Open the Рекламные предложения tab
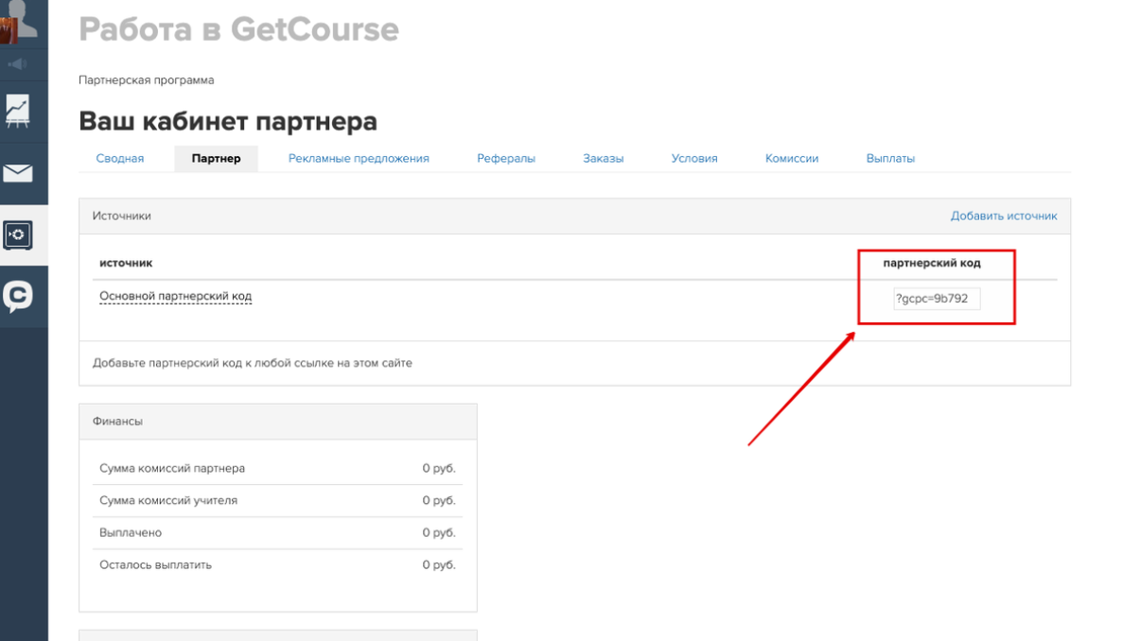 (359, 158)
